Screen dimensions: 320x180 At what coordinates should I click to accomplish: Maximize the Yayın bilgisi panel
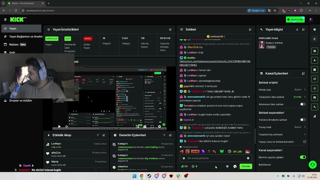pos(303,29)
